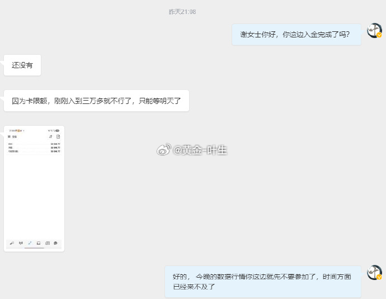
Task: Open the phone screenshot image attachment
Action: (x=34, y=188)
